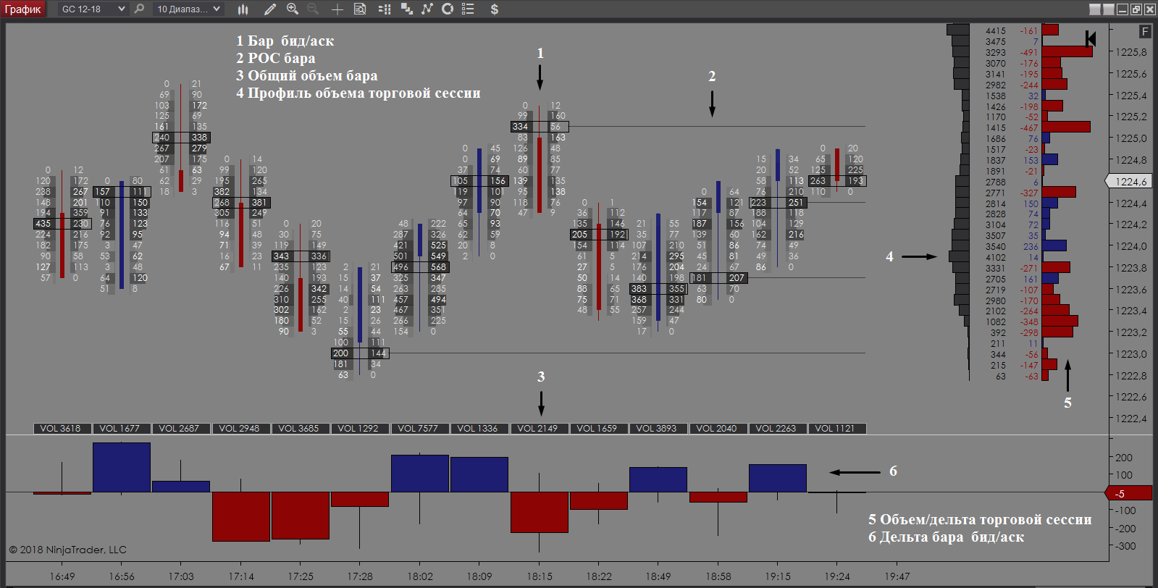Open the chart style bars icon
1158x588 pixels.
243,9
